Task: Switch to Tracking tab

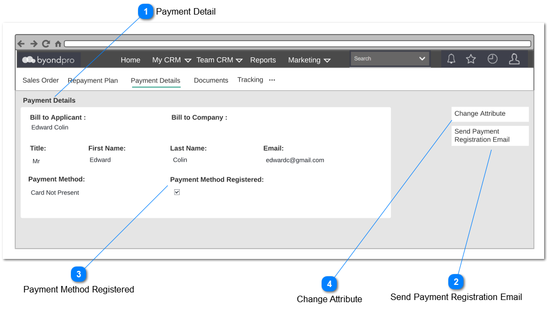Action: [x=250, y=79]
